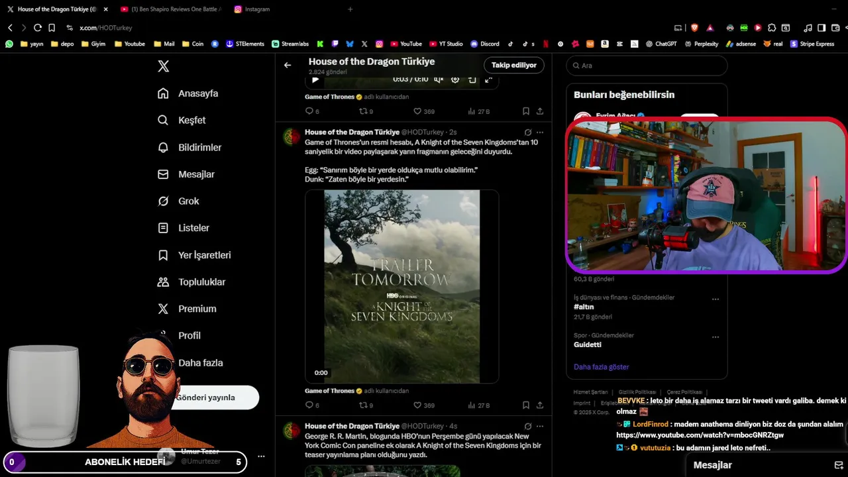The image size is (848, 477).
Task: Open account menu three dots bottom left
Action: 261,456
